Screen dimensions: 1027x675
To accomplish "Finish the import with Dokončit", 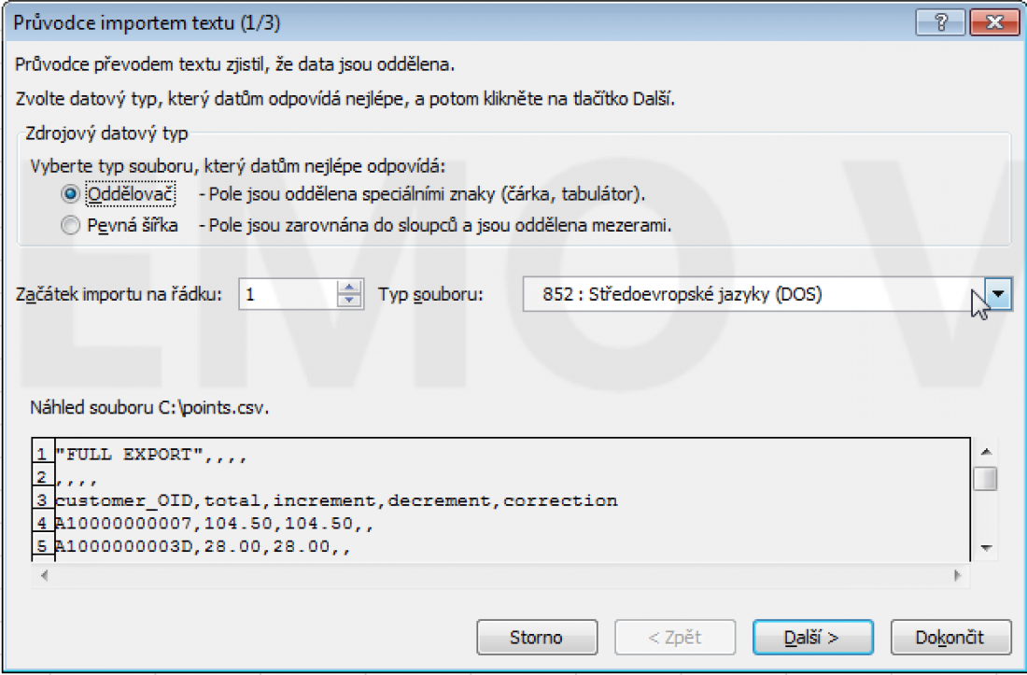I will [x=950, y=638].
